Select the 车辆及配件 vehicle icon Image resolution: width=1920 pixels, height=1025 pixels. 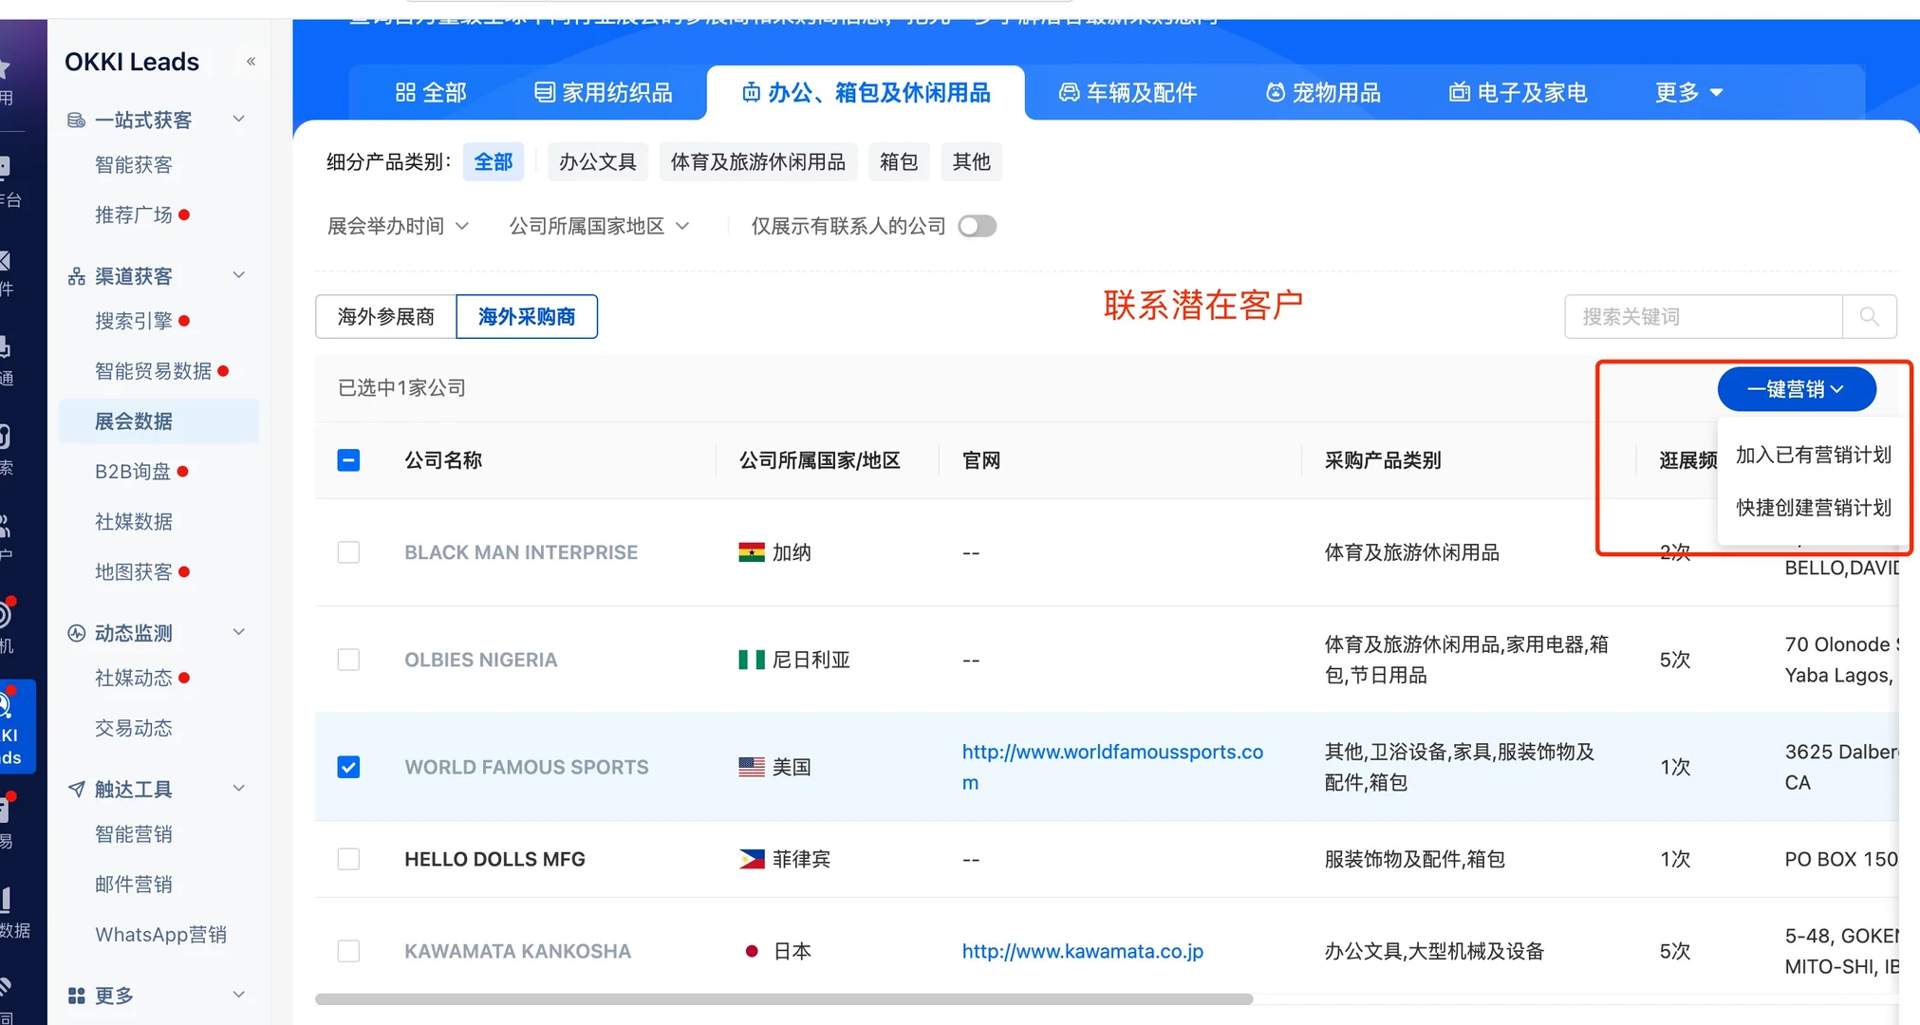1070,92
